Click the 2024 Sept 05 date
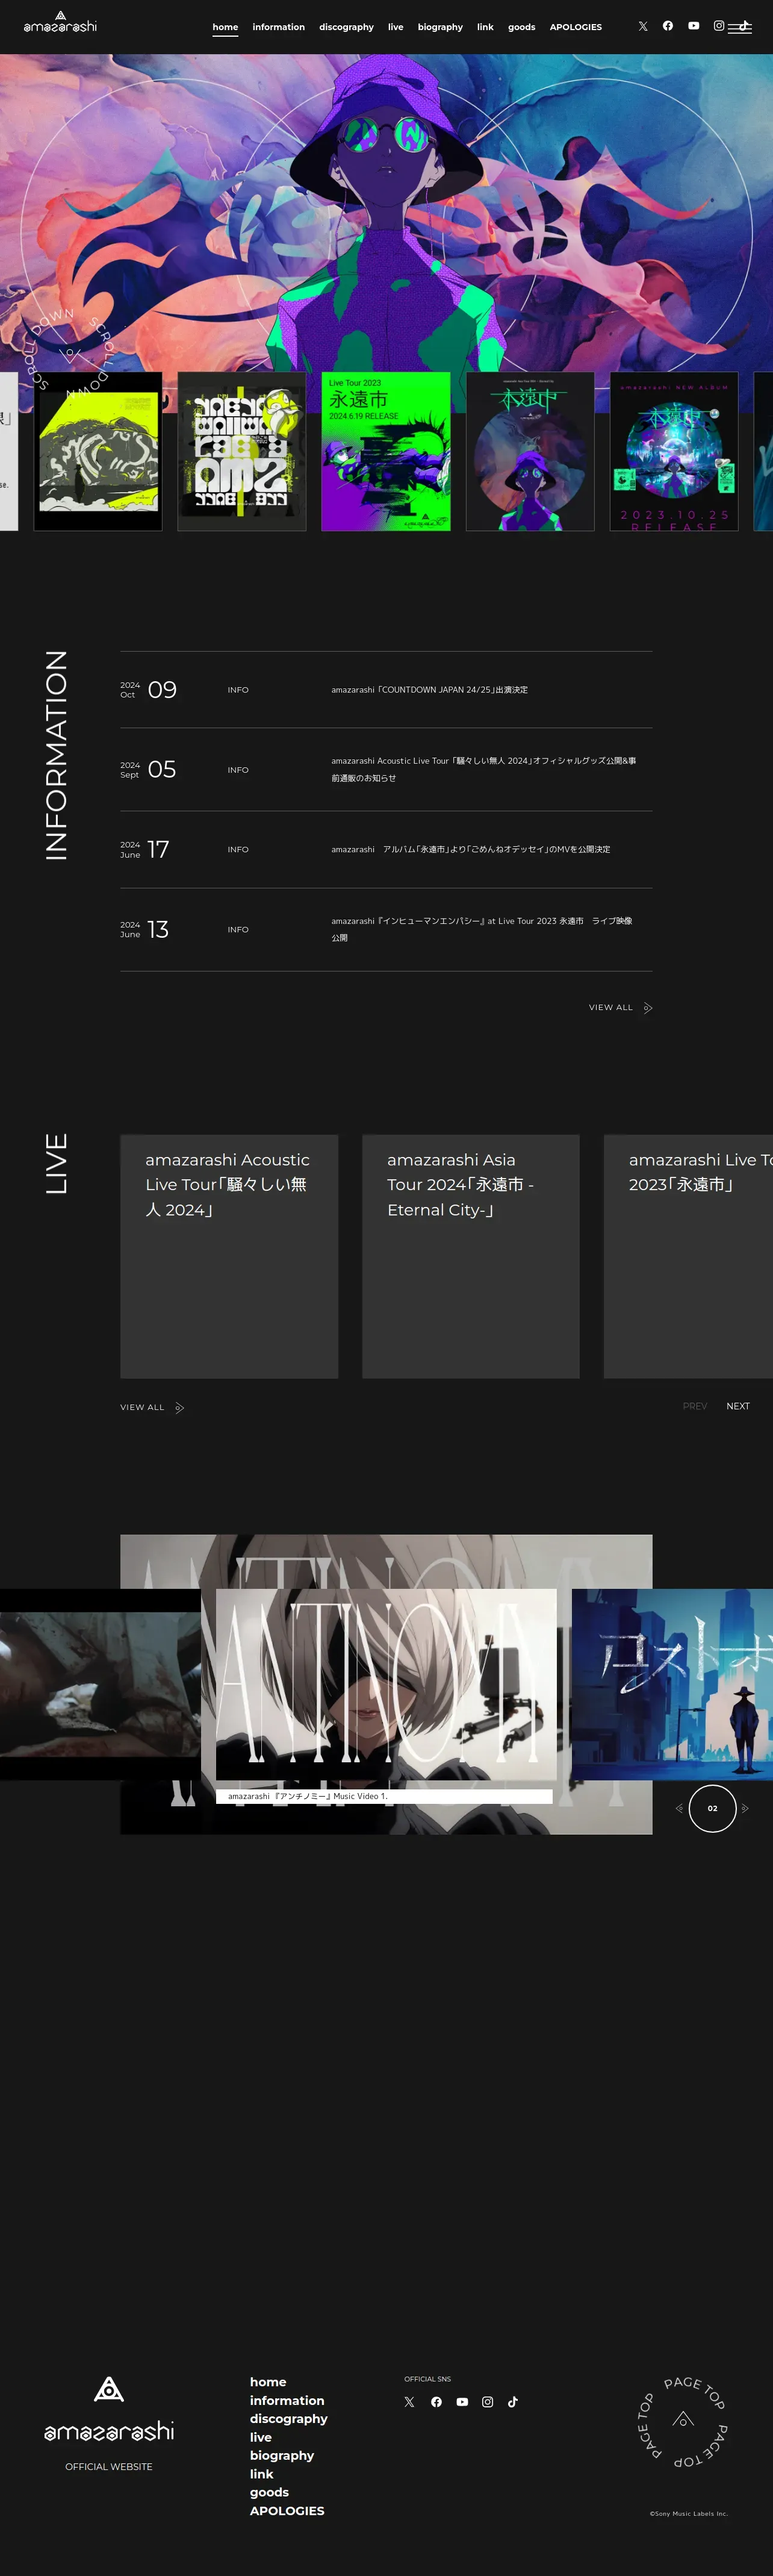 click(148, 769)
